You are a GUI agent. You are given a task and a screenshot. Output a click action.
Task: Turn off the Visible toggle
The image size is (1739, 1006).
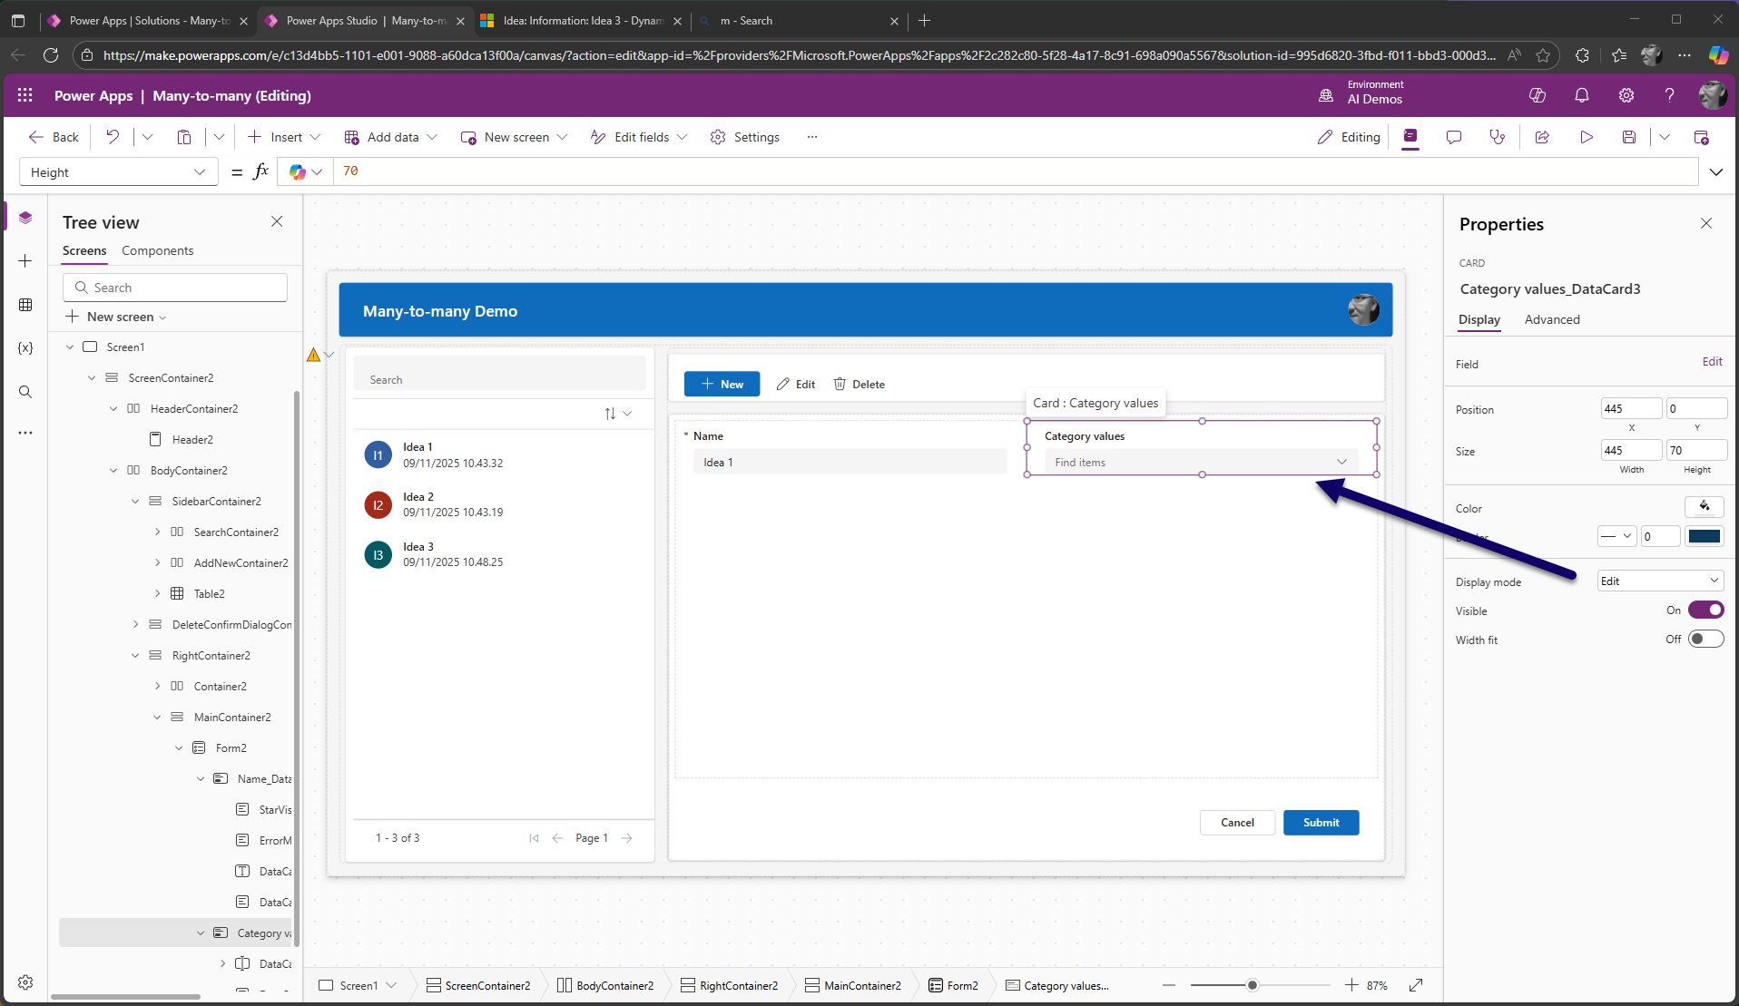pos(1705,610)
